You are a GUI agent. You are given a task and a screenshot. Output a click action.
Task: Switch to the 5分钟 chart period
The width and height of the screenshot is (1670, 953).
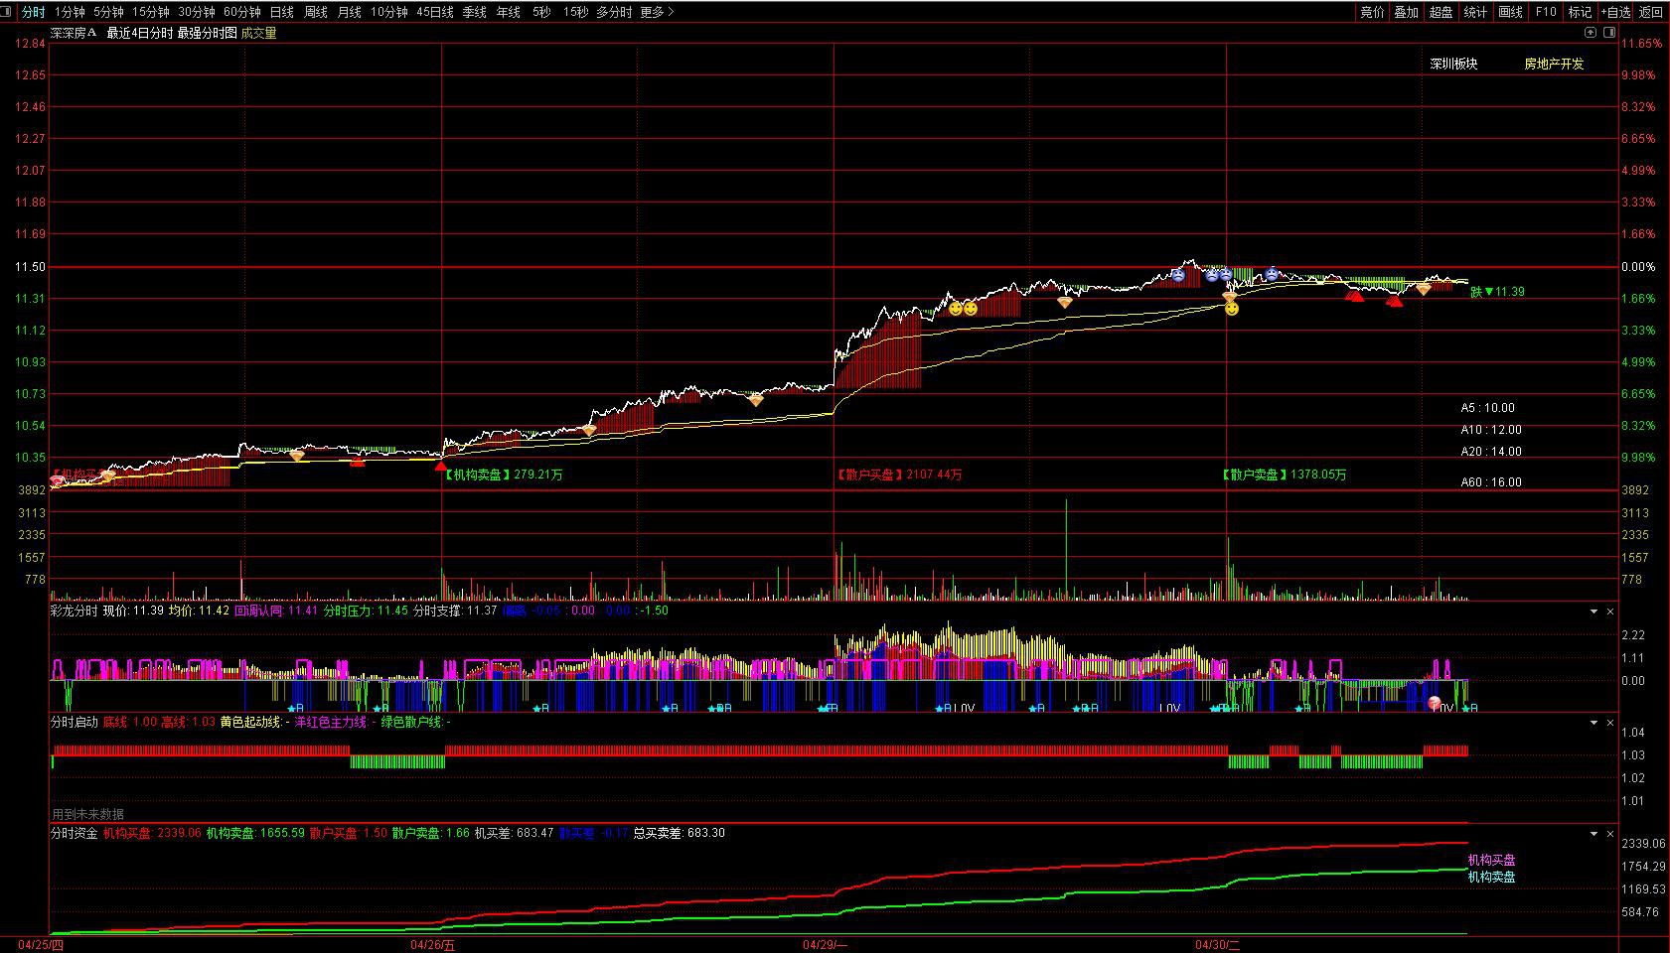108,12
